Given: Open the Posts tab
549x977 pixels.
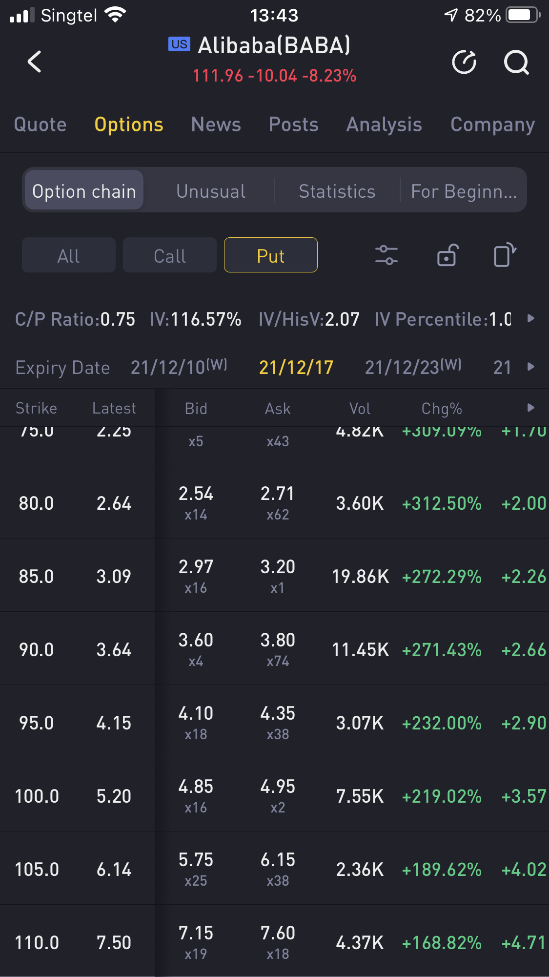Looking at the screenshot, I should 294,125.
